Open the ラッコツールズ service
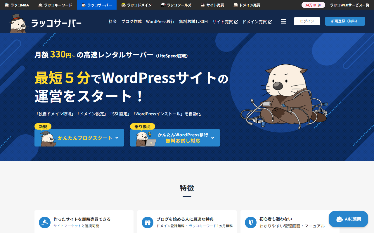Image resolution: width=374 pixels, height=233 pixels. [x=176, y=5]
